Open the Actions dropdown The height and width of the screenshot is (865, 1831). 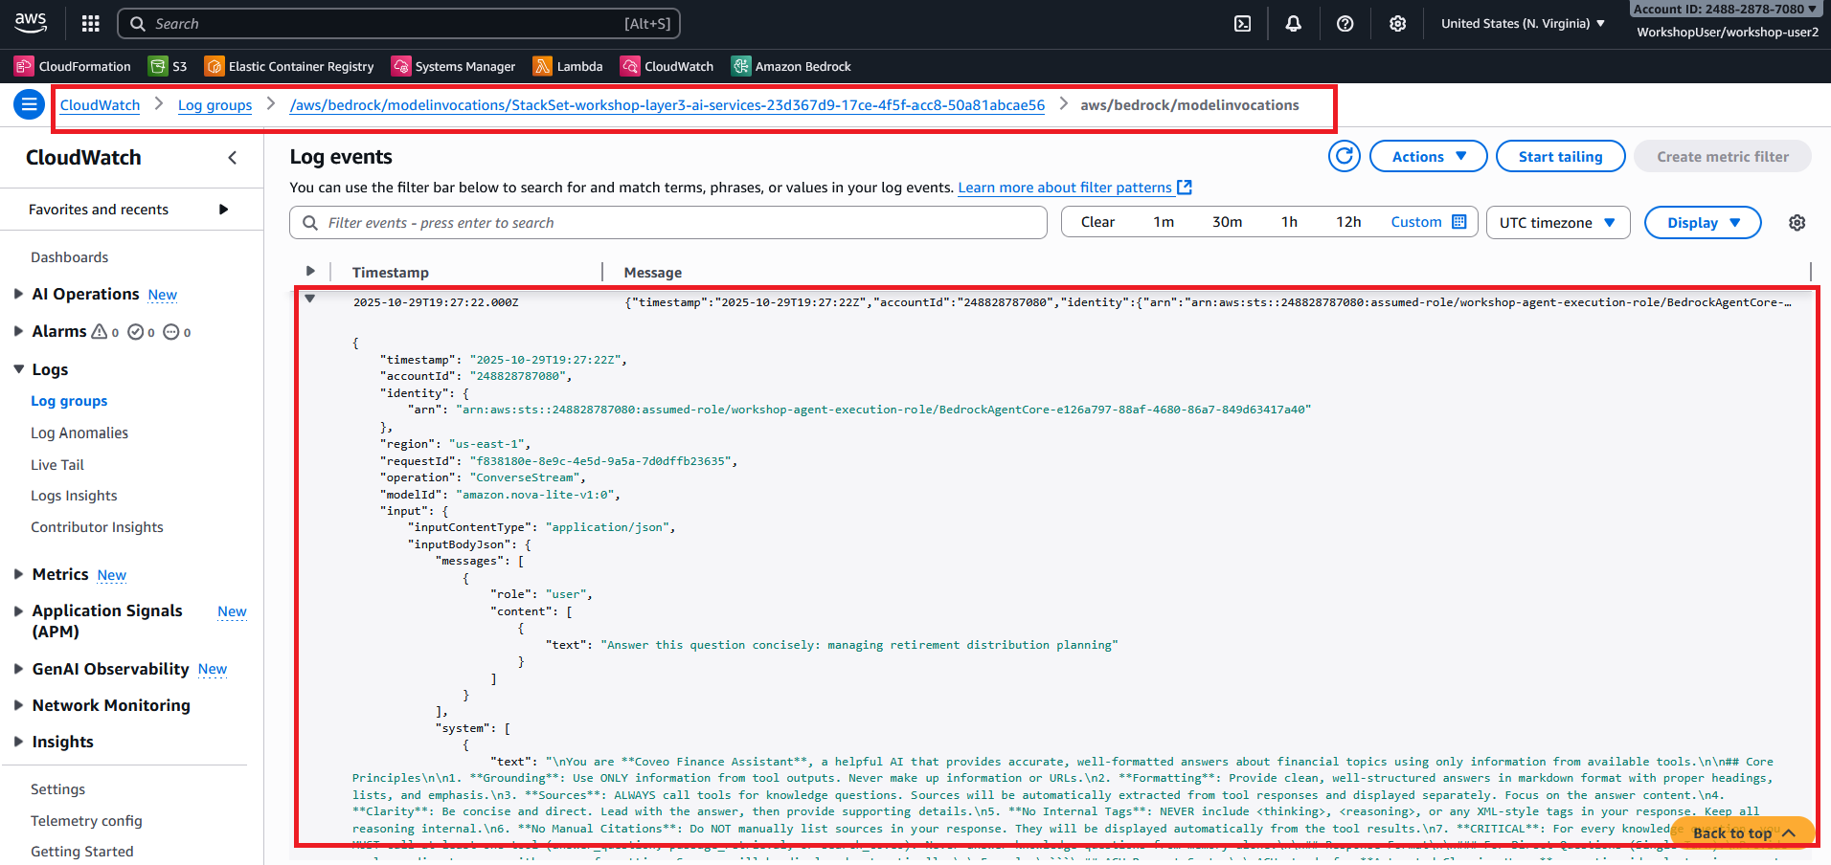click(x=1428, y=156)
